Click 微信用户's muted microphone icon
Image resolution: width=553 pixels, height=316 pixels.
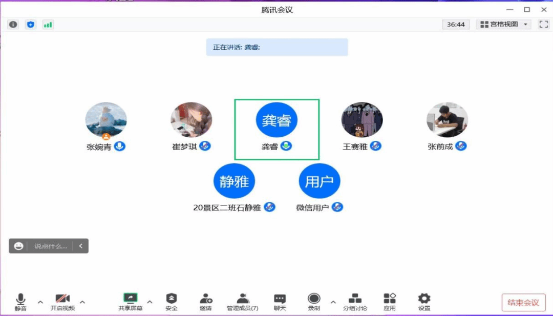pyautogui.click(x=337, y=207)
